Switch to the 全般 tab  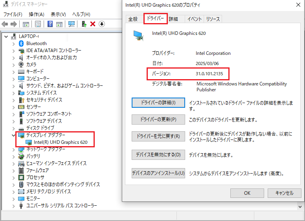(133, 19)
